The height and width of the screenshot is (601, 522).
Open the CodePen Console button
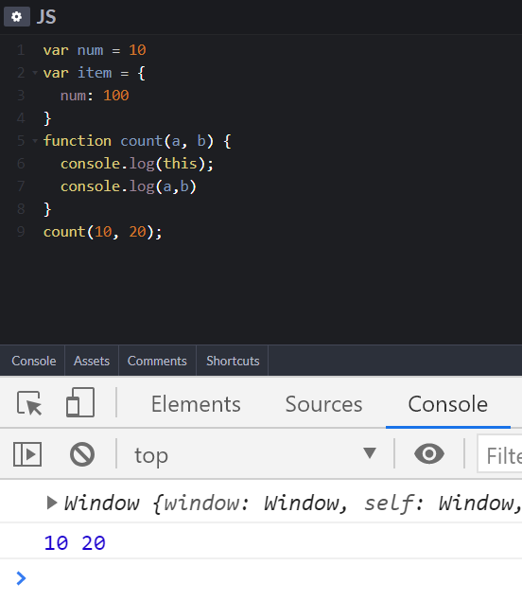click(x=34, y=361)
